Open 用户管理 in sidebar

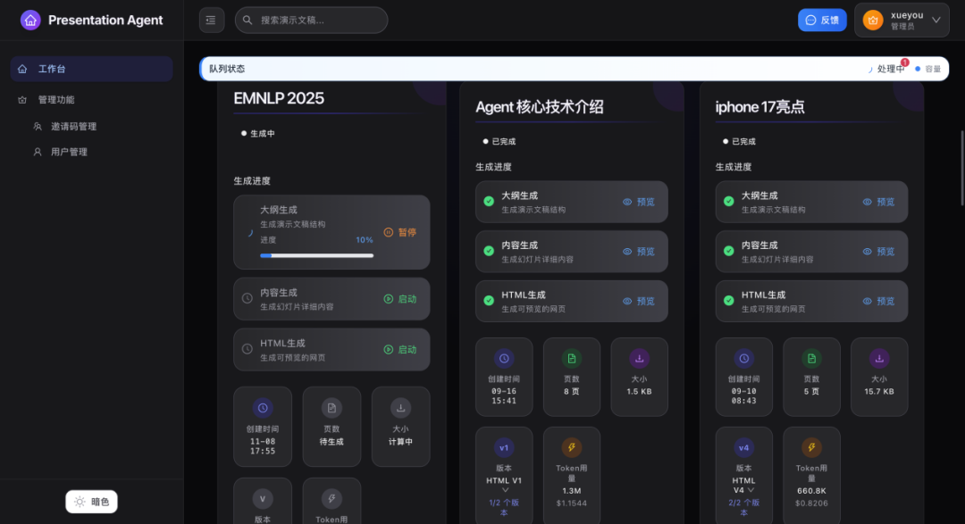(x=69, y=152)
